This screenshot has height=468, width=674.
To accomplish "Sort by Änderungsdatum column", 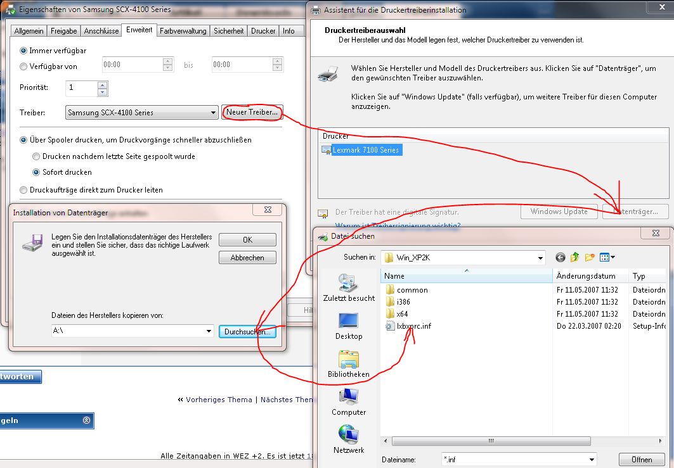I will point(590,275).
